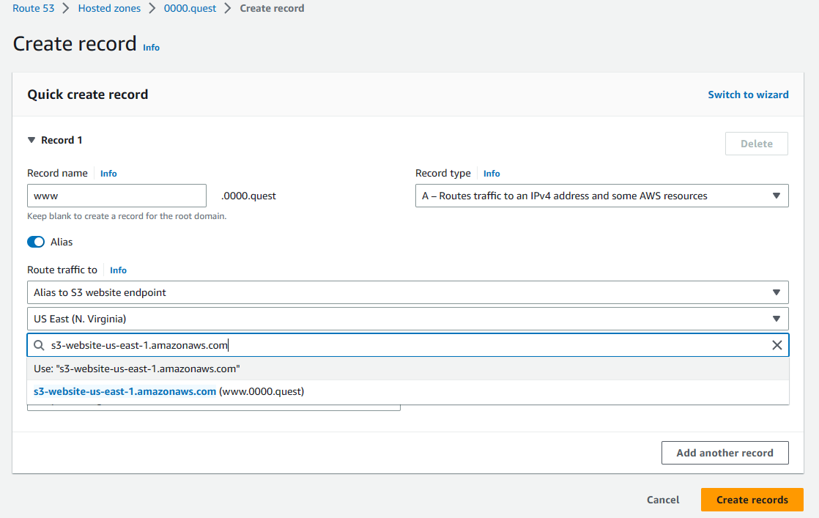The height and width of the screenshot is (518, 819).
Task: Open the Record name Info tooltip
Action: point(108,173)
